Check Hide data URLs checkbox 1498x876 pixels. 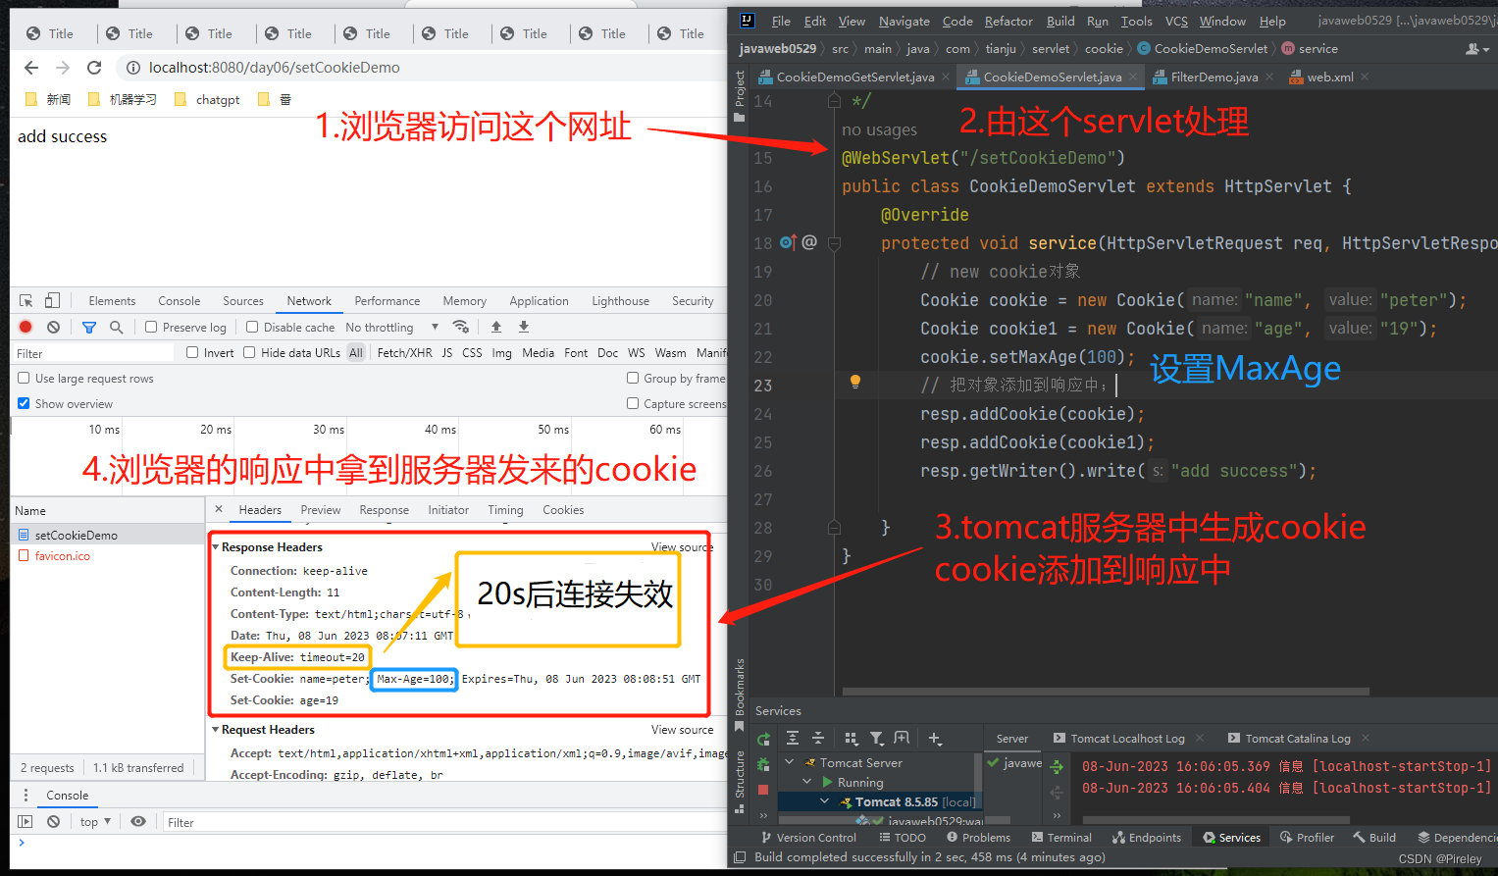tap(249, 352)
